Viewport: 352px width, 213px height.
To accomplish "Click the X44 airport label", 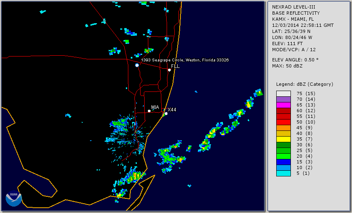I will [172, 110].
